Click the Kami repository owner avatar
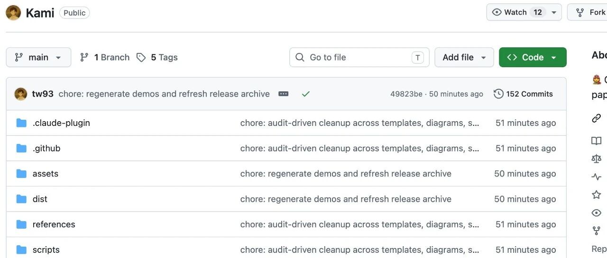Viewport: 607px width, 258px height. [13, 13]
